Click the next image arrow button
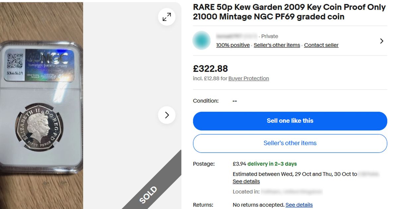 166,115
